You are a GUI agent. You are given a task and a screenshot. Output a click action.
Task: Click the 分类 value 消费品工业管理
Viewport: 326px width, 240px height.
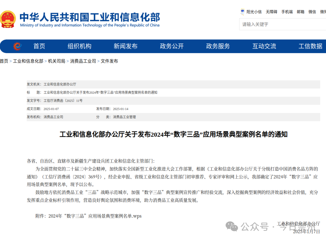124,117
